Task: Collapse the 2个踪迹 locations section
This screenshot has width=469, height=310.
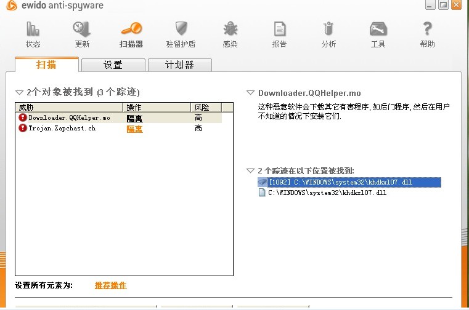Action: coord(250,170)
